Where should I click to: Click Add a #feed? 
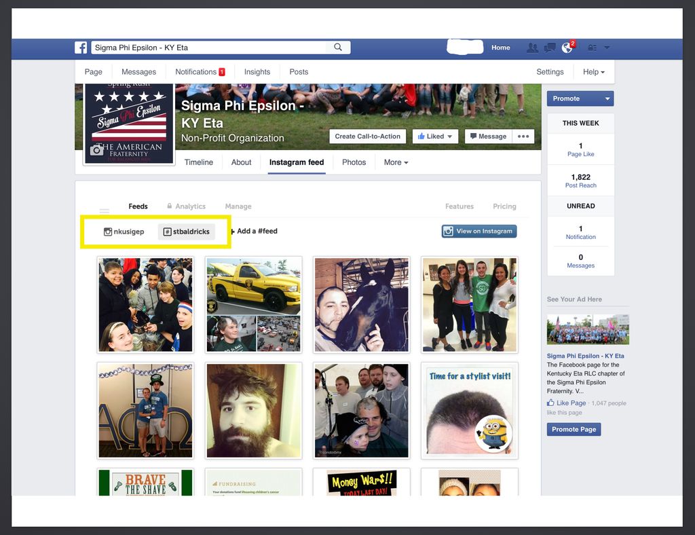254,231
